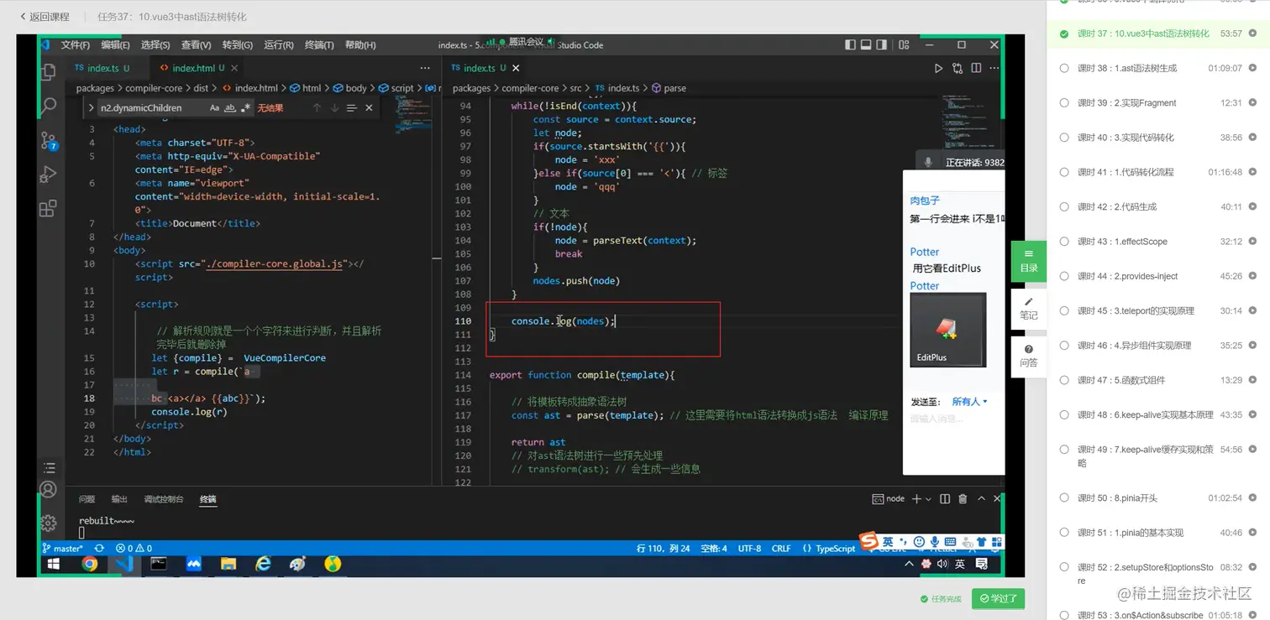This screenshot has height=620, width=1270.
Task: Open the 编辑(E) menu
Action: tap(115, 45)
